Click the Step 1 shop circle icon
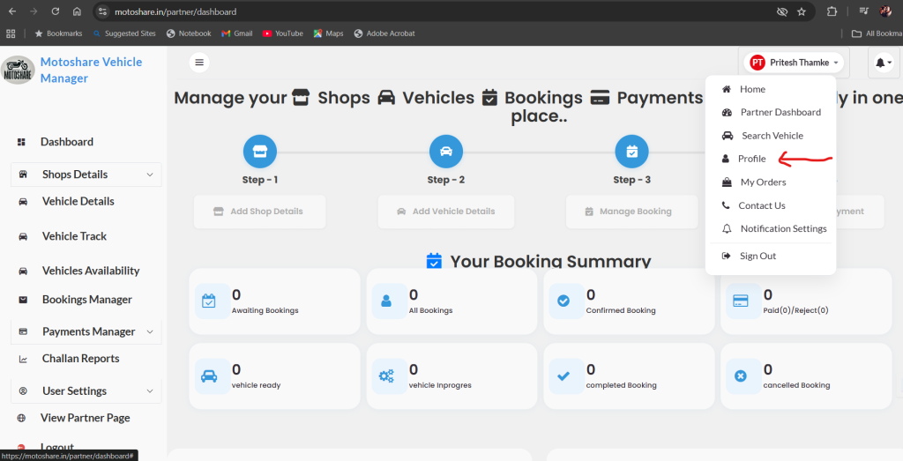The image size is (903, 461). (x=260, y=152)
